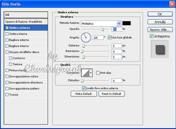The image size is (176, 129).
Task: Enable the Ombra interna checkbox
Action: (x=7, y=34)
